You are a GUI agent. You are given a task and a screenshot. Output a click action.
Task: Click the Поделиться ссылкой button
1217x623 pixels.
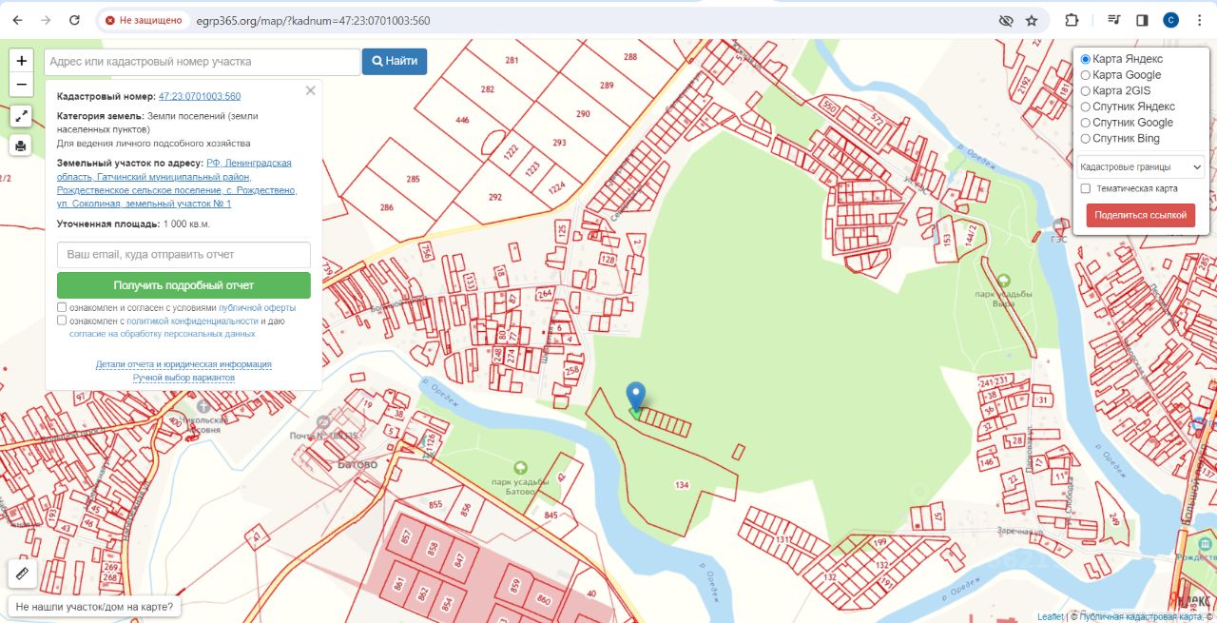(x=1140, y=215)
